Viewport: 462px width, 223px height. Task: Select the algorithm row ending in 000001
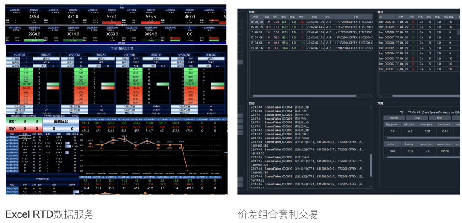pyautogui.click(x=419, y=69)
